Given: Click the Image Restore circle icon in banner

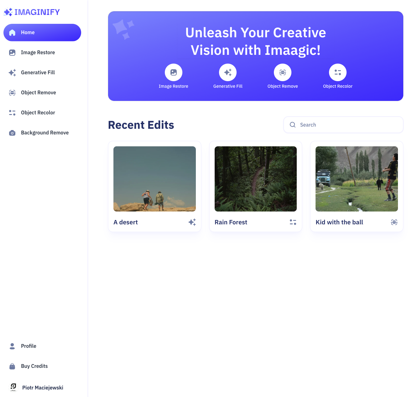Looking at the screenshot, I should 173,72.
